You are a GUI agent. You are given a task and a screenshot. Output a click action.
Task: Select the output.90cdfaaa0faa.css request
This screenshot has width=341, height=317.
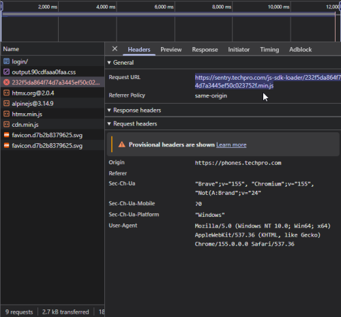53,72
